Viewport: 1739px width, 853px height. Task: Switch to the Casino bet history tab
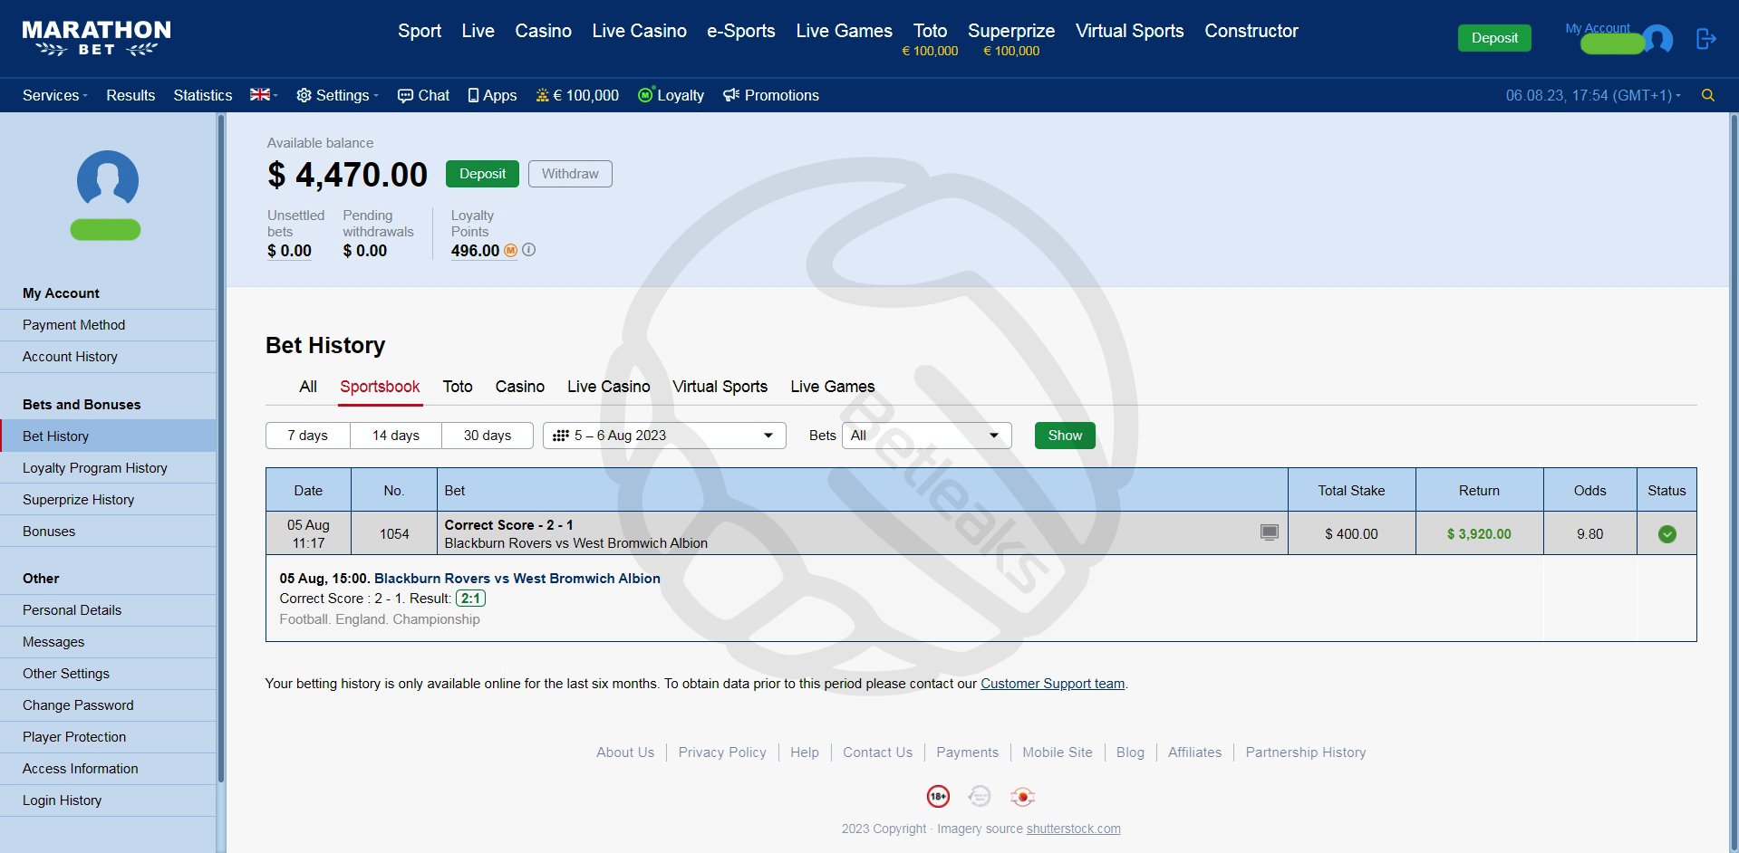point(520,387)
